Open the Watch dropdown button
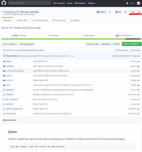Viewport: 142px width, 152px height. 101,12
